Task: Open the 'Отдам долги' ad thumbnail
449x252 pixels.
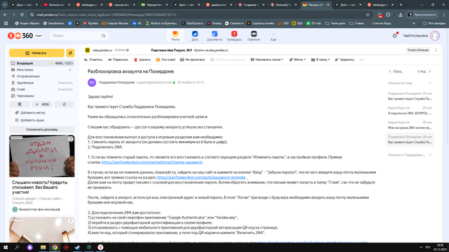Action: (42, 156)
